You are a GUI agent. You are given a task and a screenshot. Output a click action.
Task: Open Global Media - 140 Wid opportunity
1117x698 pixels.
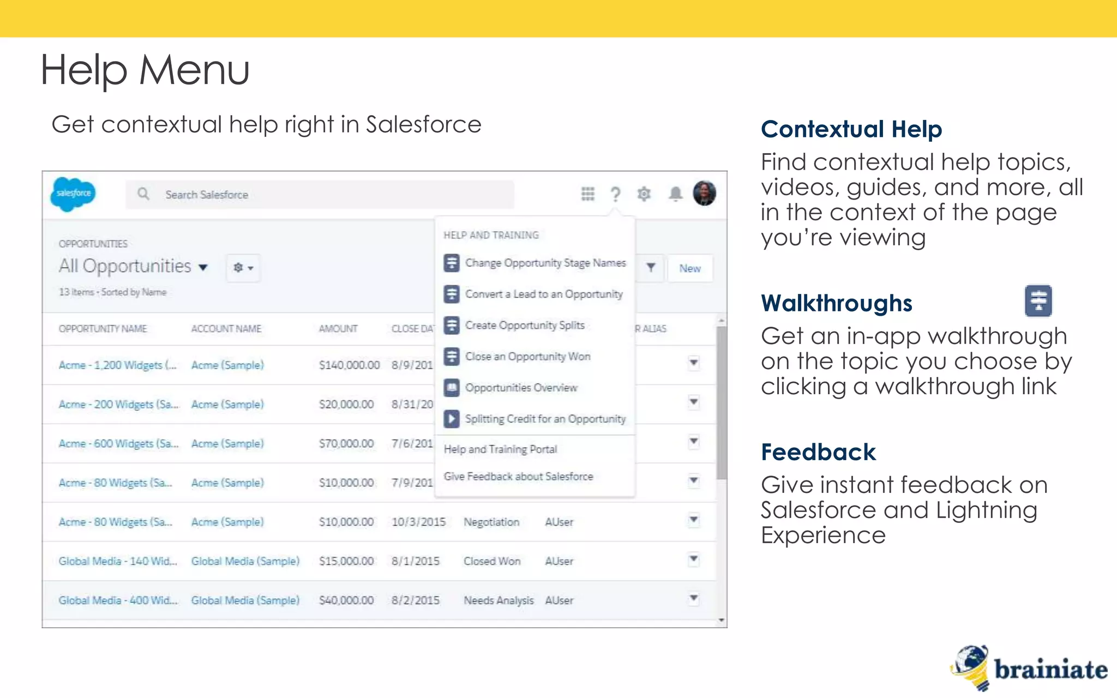pos(118,561)
